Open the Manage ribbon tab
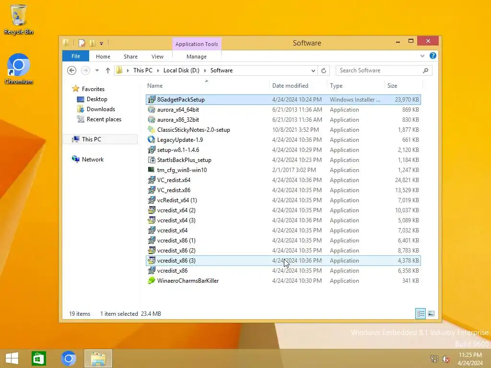Viewport: 491px width, 368px height. coord(197,57)
